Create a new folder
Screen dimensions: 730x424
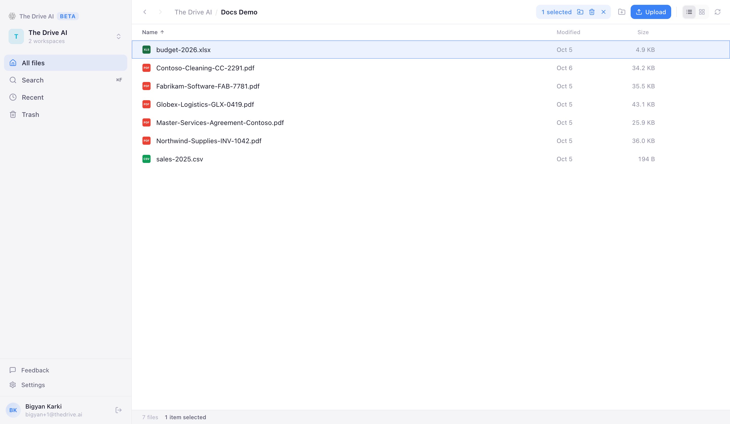[x=622, y=12]
